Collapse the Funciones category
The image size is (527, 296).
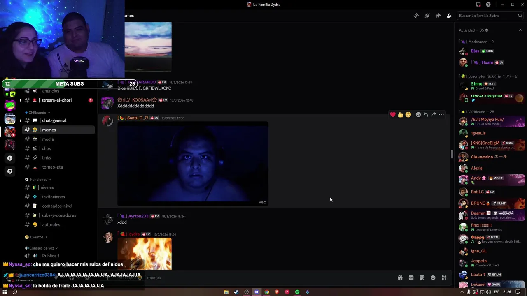(x=38, y=180)
